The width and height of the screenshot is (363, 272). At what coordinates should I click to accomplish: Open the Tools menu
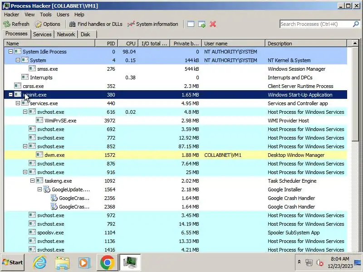[x=46, y=15]
